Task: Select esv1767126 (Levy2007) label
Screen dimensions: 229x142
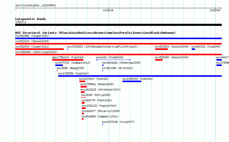Action: [x=118, y=122]
